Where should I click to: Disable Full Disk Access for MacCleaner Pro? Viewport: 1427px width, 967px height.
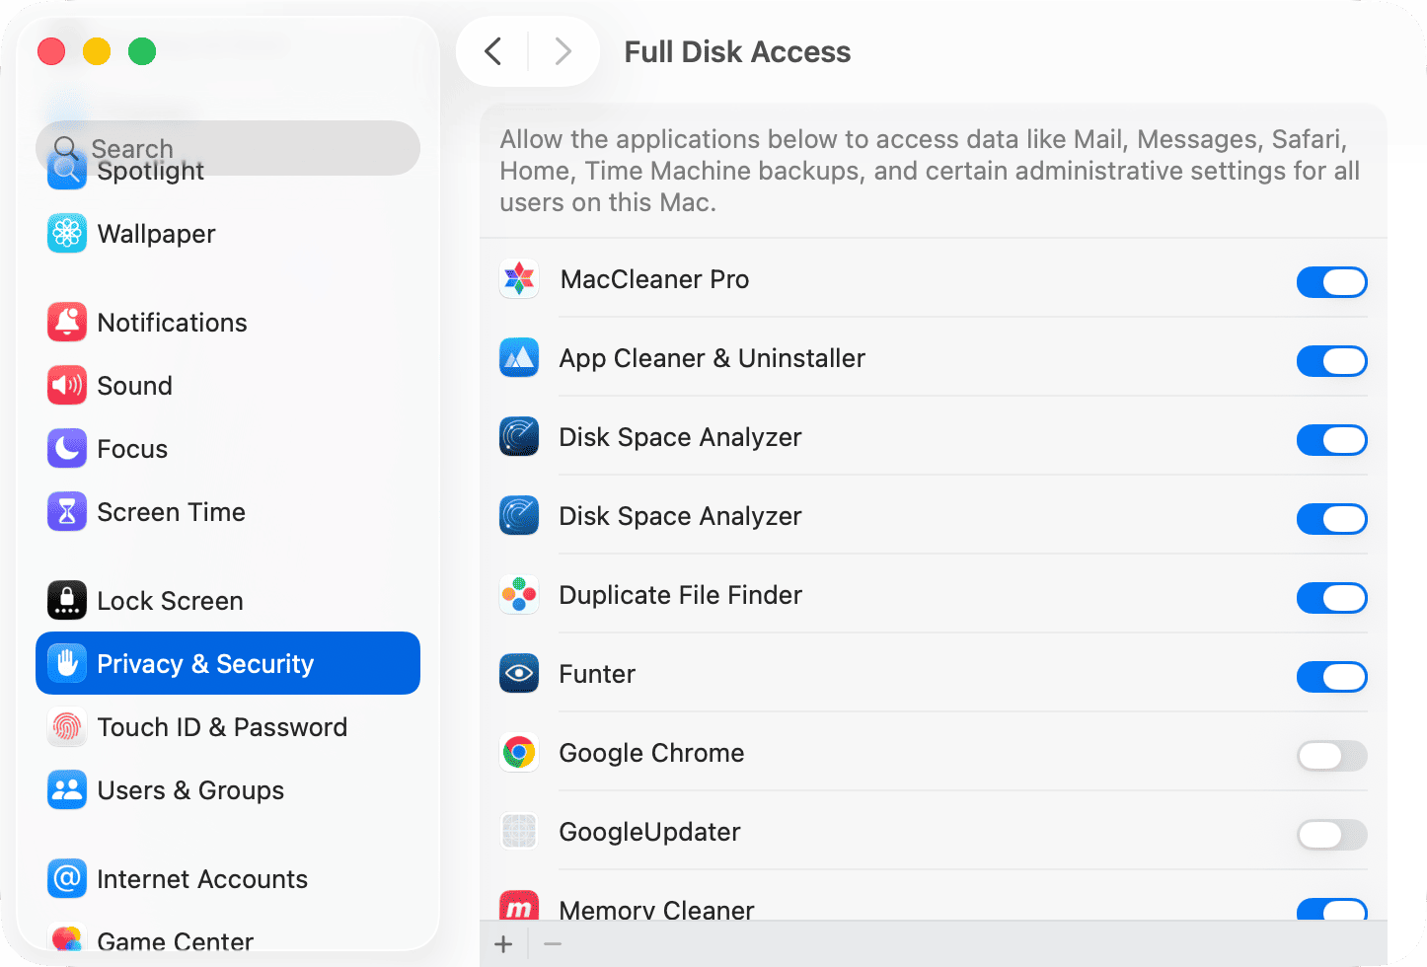1331,282
